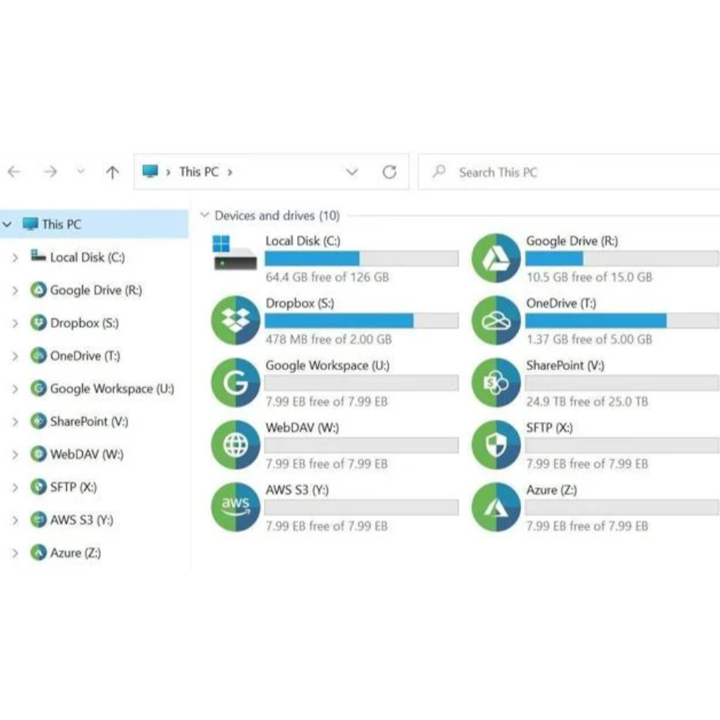
Task: Click the '64.4 GB free of 126 GB' text
Action: [x=327, y=277]
